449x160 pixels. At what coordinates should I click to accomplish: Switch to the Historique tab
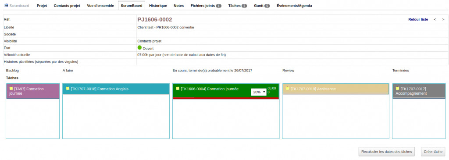158,5
